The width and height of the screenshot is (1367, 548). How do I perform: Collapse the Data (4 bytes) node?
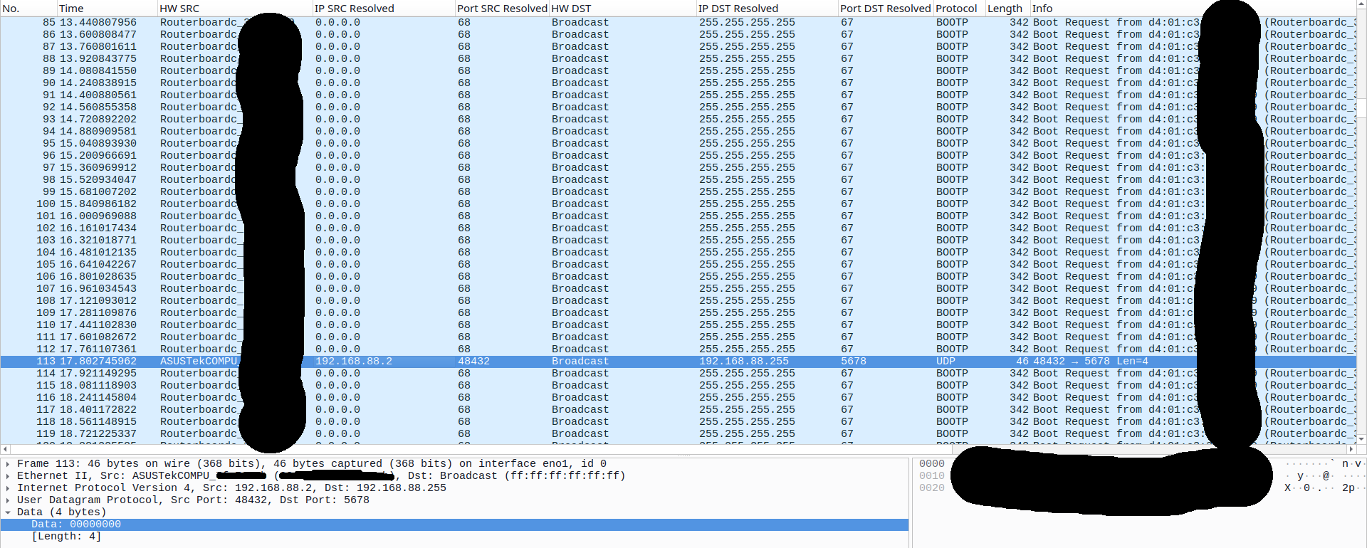(x=7, y=512)
